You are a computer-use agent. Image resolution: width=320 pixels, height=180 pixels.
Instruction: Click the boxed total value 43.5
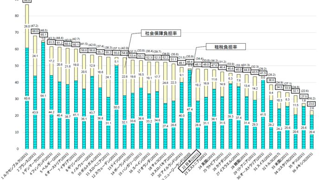point(255,72)
